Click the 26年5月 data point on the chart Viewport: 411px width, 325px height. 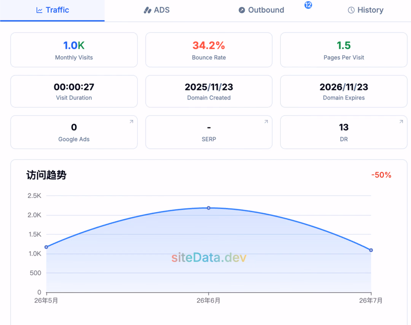tap(46, 247)
